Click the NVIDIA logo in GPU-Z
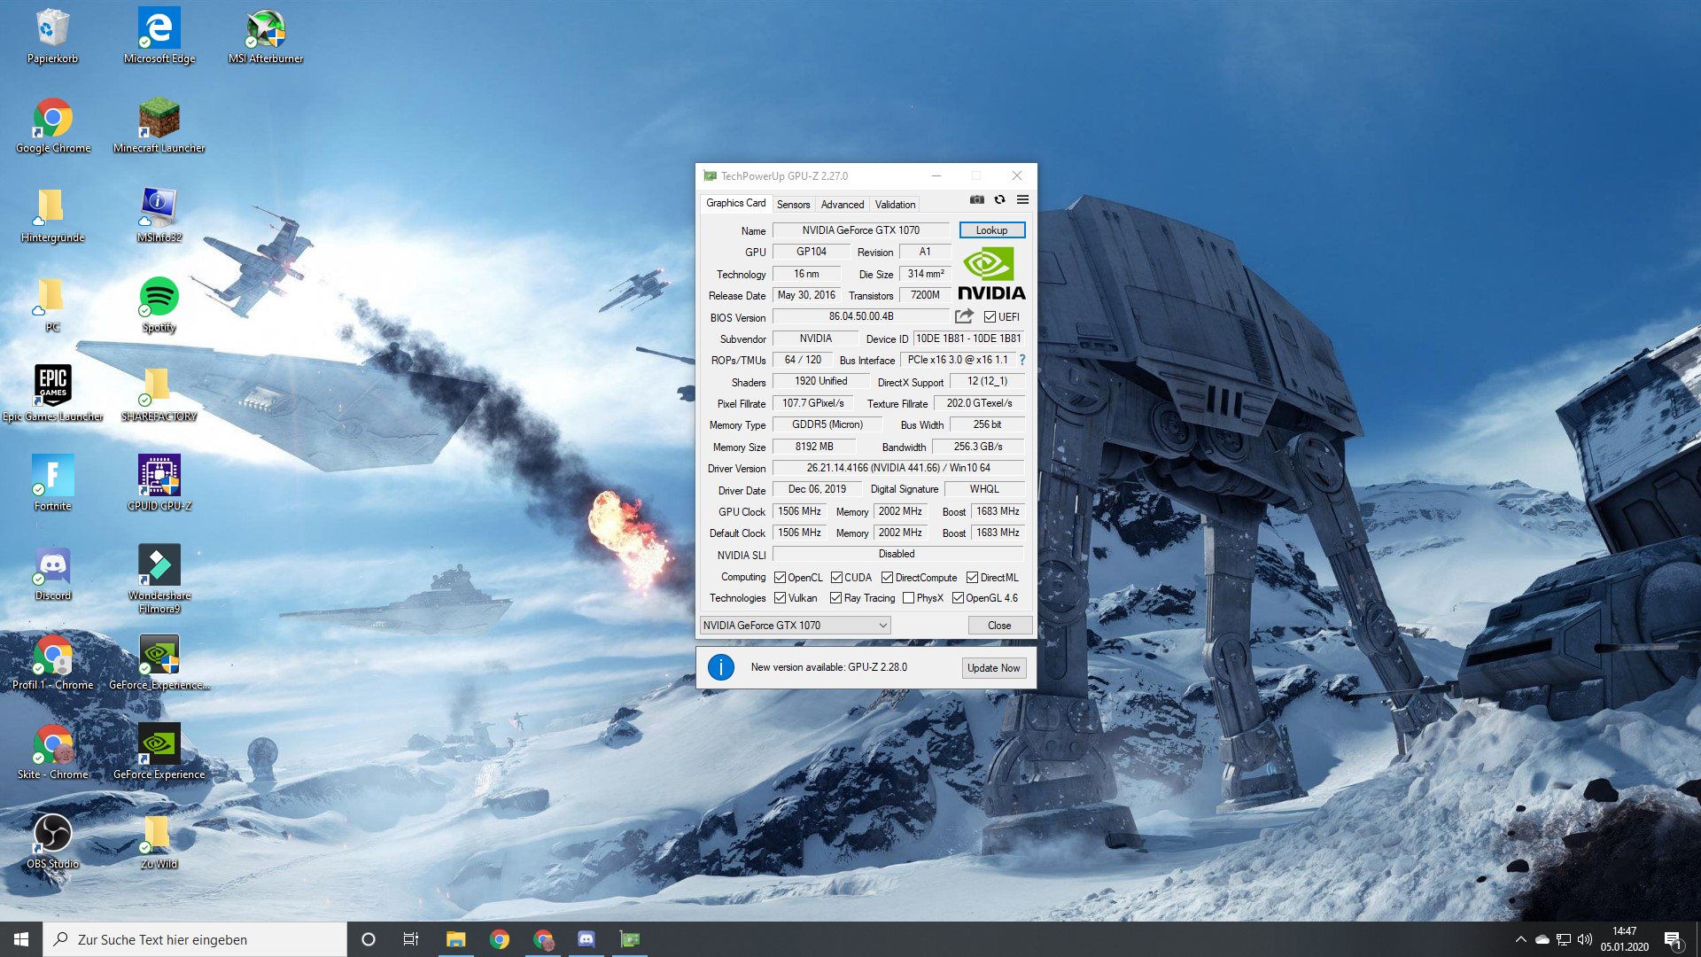The width and height of the screenshot is (1701, 957). pos(991,275)
